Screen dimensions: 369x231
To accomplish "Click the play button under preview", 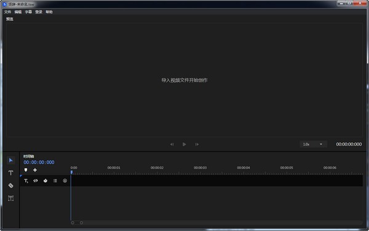I will click(184, 144).
